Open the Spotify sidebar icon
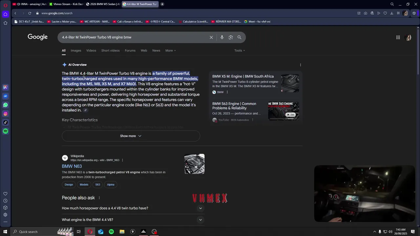This screenshot has height=236, width=420. (x=5, y=131)
